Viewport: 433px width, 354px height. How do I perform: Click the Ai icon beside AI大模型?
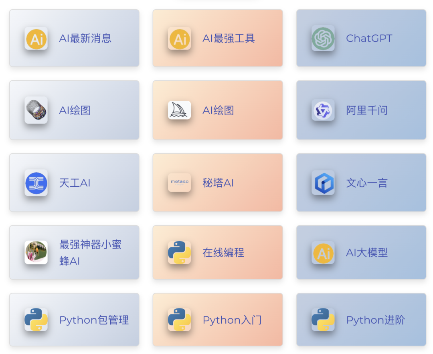click(323, 253)
